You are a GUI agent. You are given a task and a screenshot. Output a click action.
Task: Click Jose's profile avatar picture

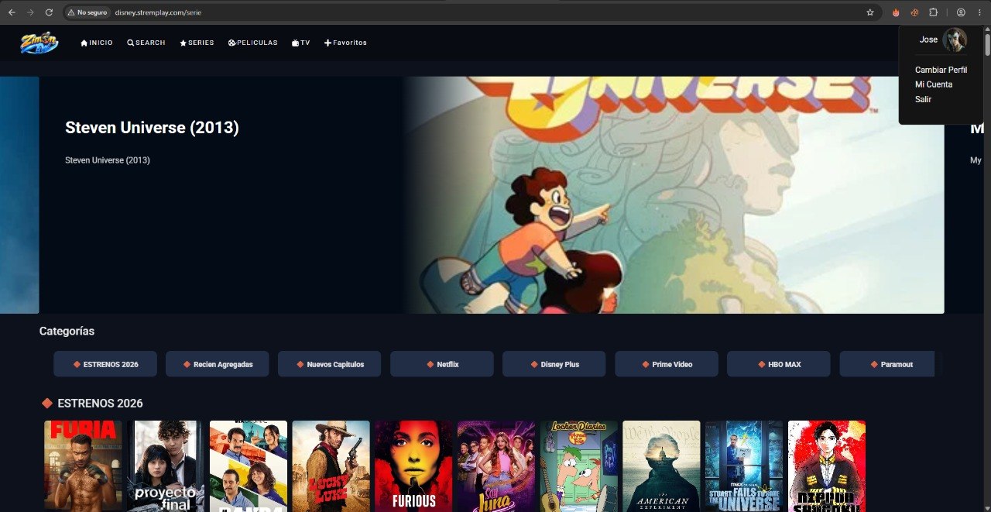[x=955, y=40]
